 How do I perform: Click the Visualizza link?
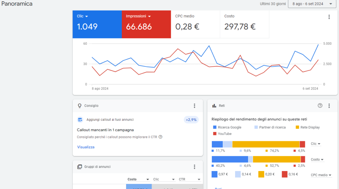pos(86,147)
